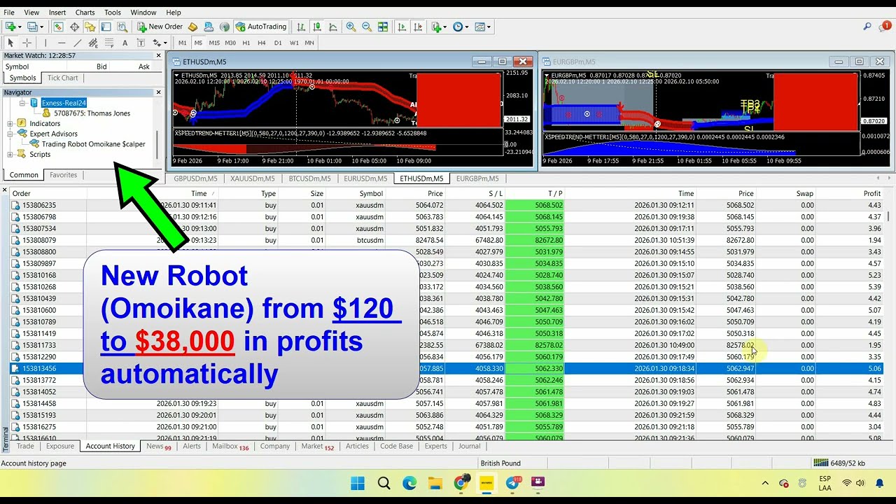Toggle the Terminal panel icon

(x=106, y=27)
